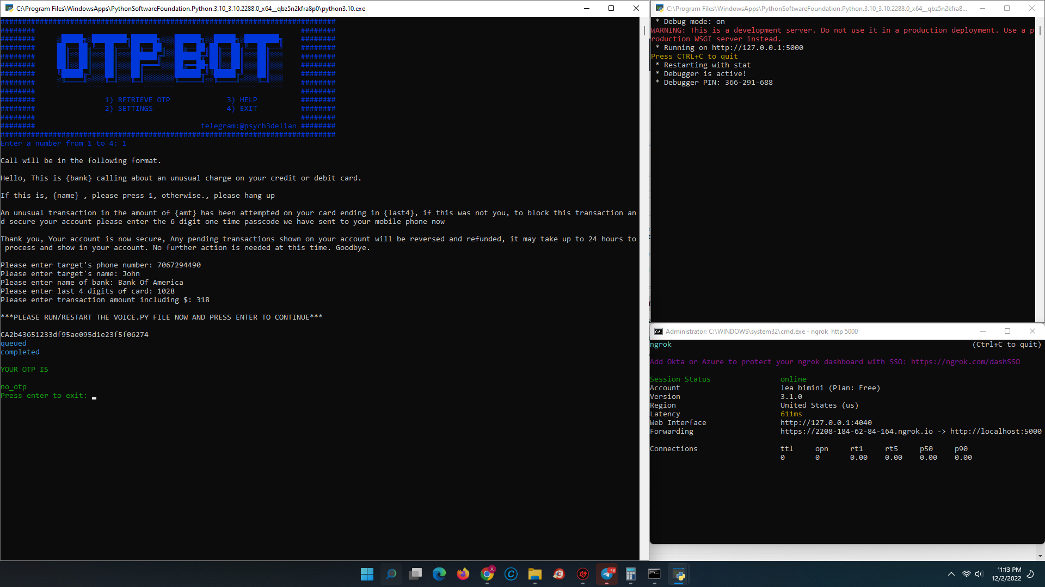Open the clock and date panel

click(1006, 574)
